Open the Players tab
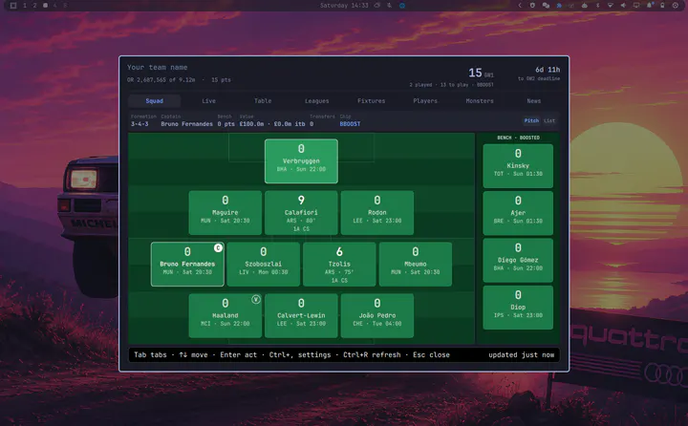The width and height of the screenshot is (688, 426). coord(425,101)
